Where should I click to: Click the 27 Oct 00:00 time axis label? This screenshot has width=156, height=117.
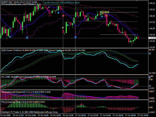(x=81, y=115)
